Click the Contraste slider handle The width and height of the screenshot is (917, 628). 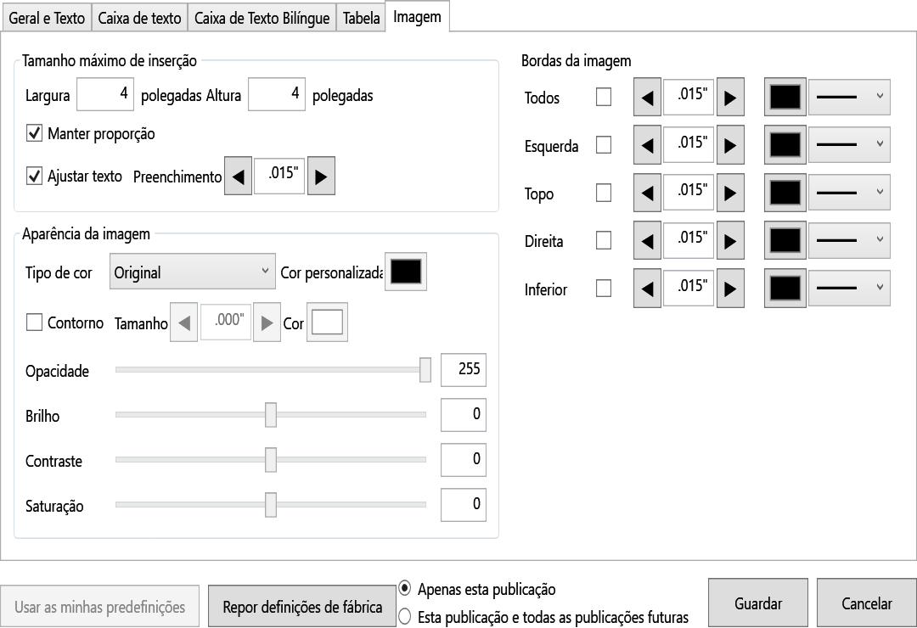pyautogui.click(x=271, y=460)
